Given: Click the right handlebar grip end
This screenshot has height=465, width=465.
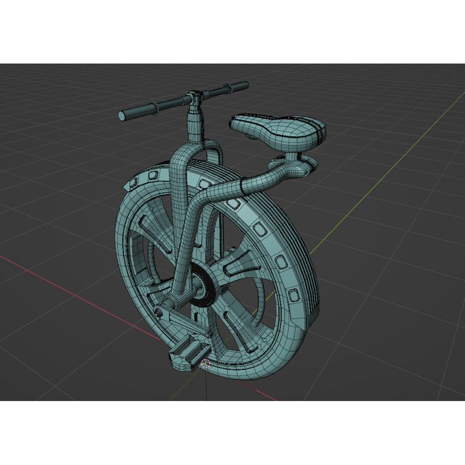Looking at the screenshot, I should pos(246,85).
